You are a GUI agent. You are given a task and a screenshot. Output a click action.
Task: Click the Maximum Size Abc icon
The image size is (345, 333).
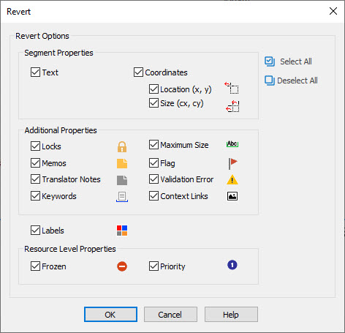[x=232, y=144]
